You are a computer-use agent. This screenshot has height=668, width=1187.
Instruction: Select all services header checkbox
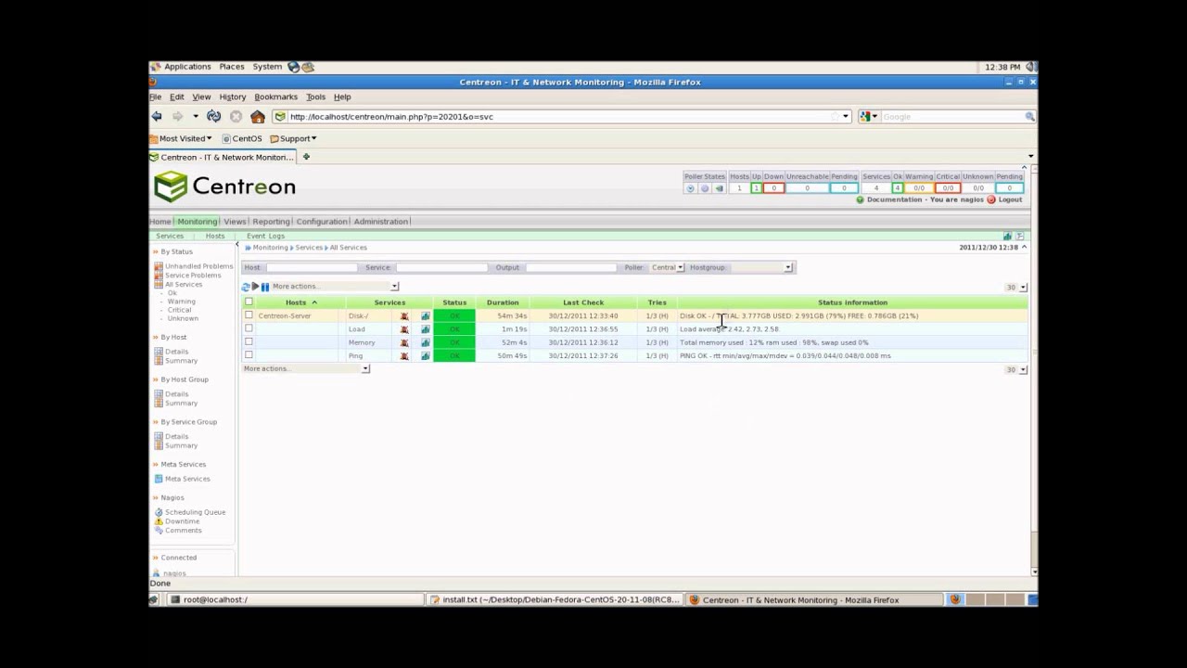tap(249, 302)
